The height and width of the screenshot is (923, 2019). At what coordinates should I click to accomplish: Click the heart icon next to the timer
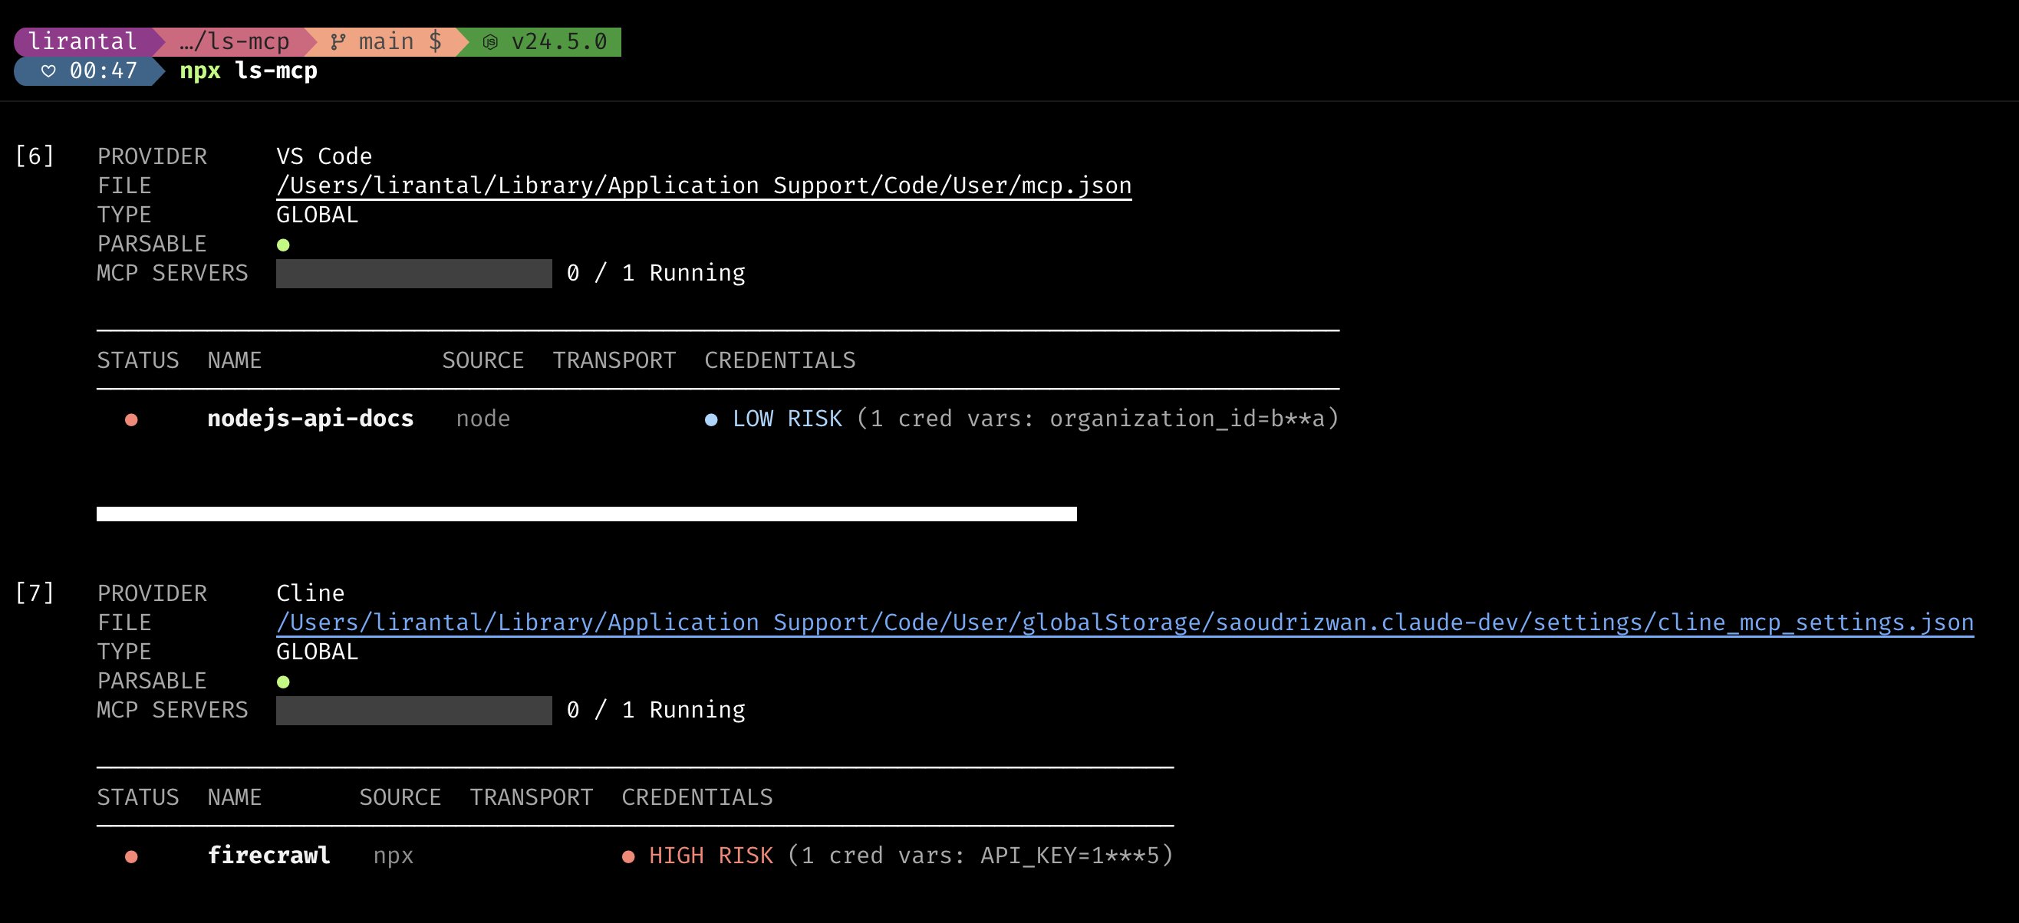(x=48, y=71)
